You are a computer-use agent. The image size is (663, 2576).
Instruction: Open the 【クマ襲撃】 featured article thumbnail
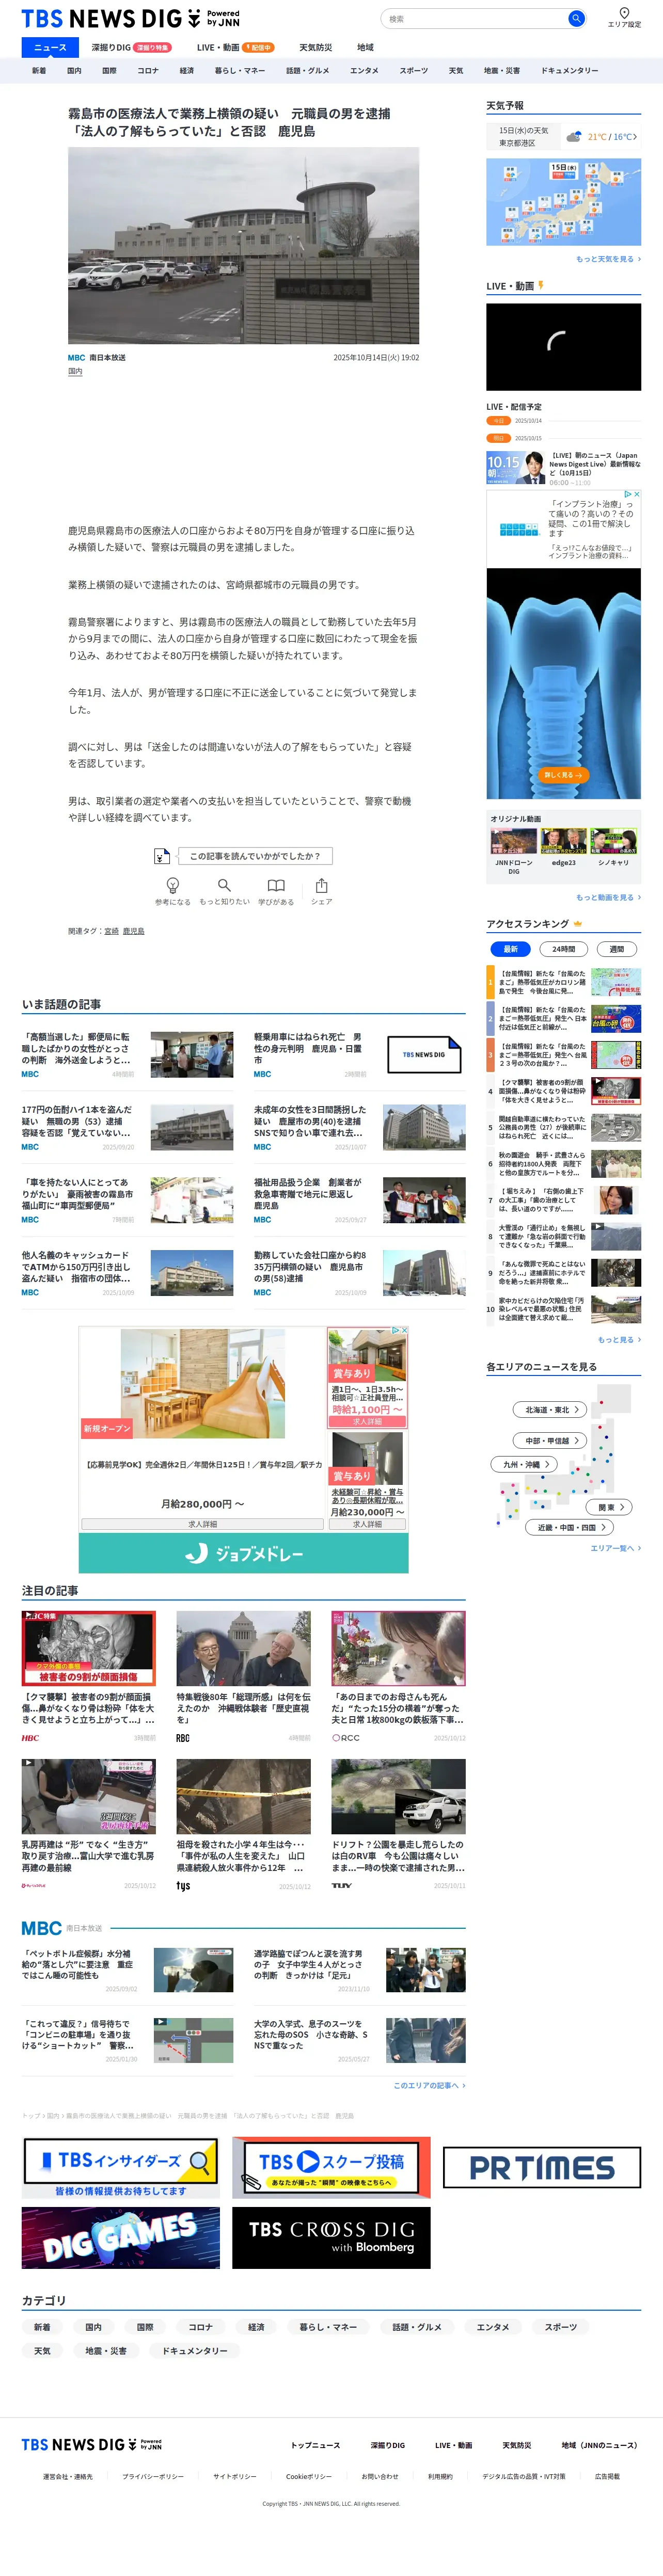point(89,1649)
